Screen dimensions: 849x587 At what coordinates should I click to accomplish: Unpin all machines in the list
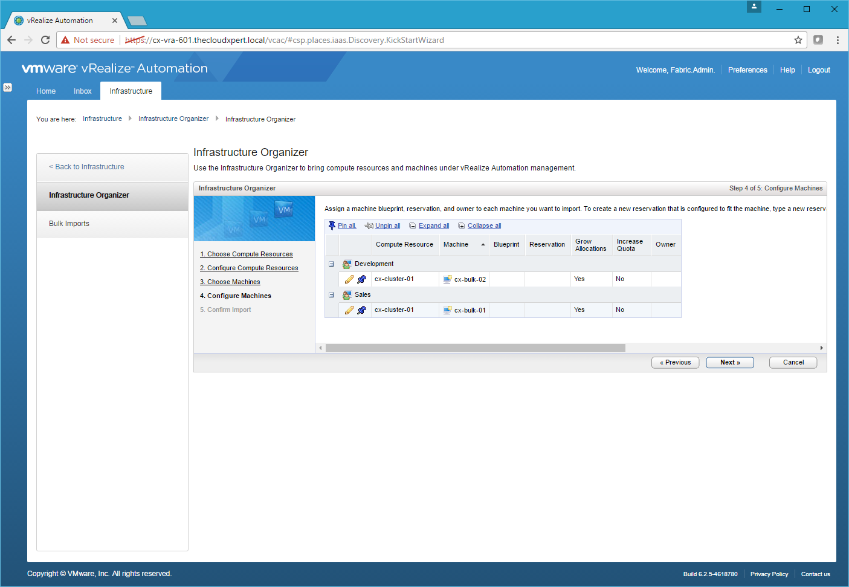coord(387,226)
